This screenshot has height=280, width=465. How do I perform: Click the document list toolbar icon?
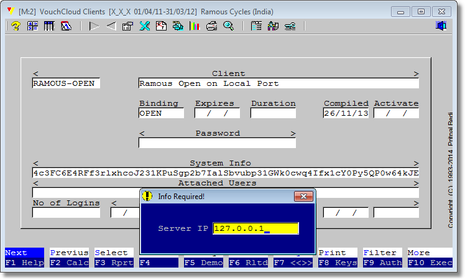click(x=256, y=26)
